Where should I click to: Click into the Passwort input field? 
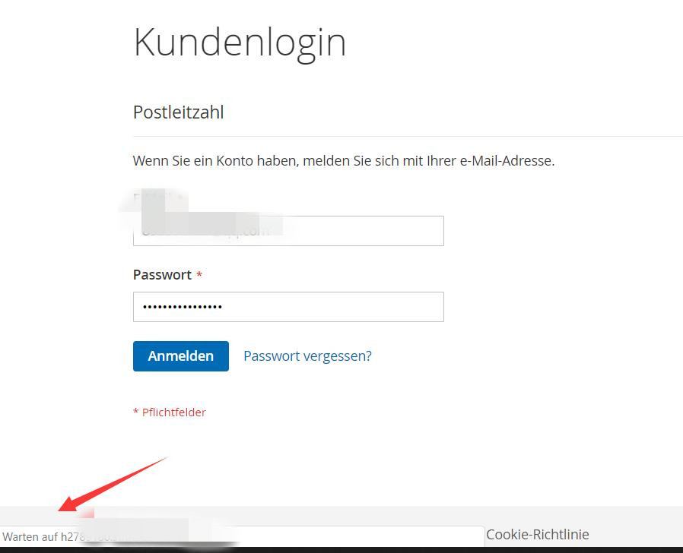[x=288, y=307]
